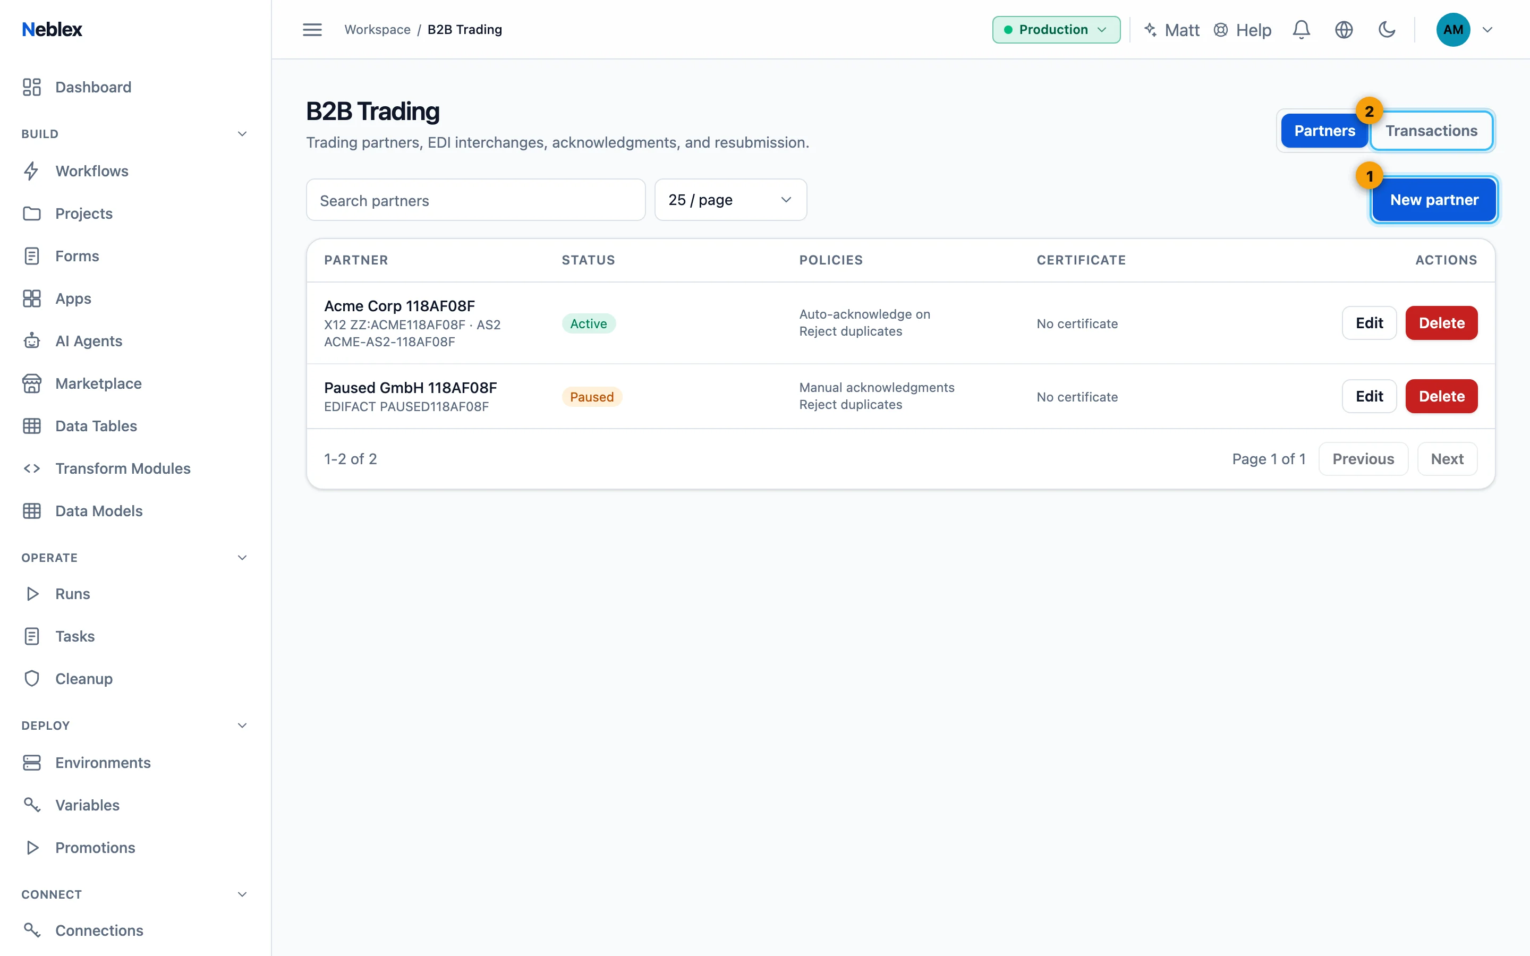Click the New partner button
The height and width of the screenshot is (956, 1530).
1434,200
